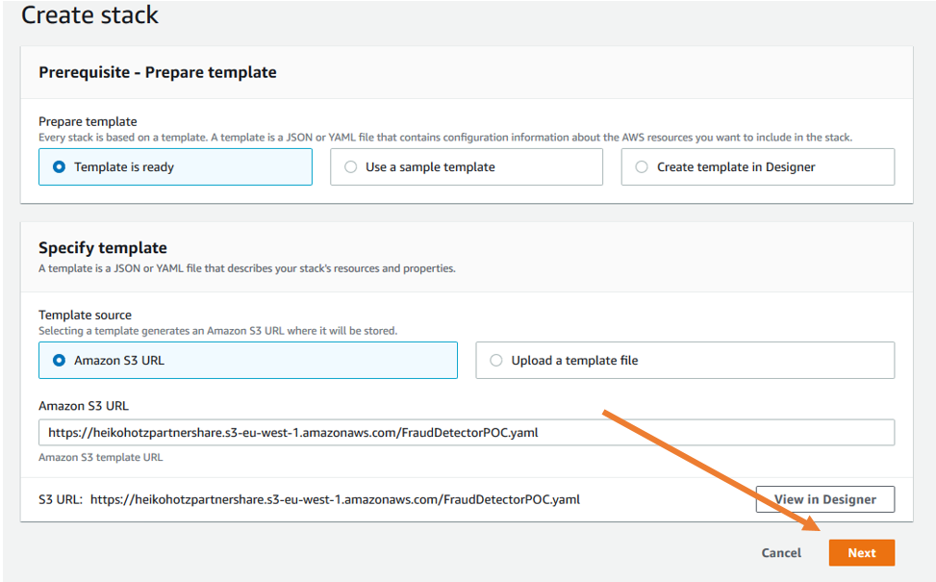
Task: Click the Template source label
Action: click(85, 316)
